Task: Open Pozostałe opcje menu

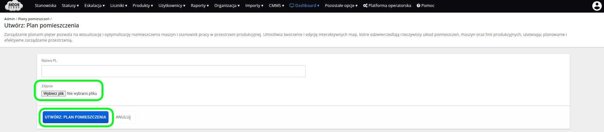Action: pos(341,6)
